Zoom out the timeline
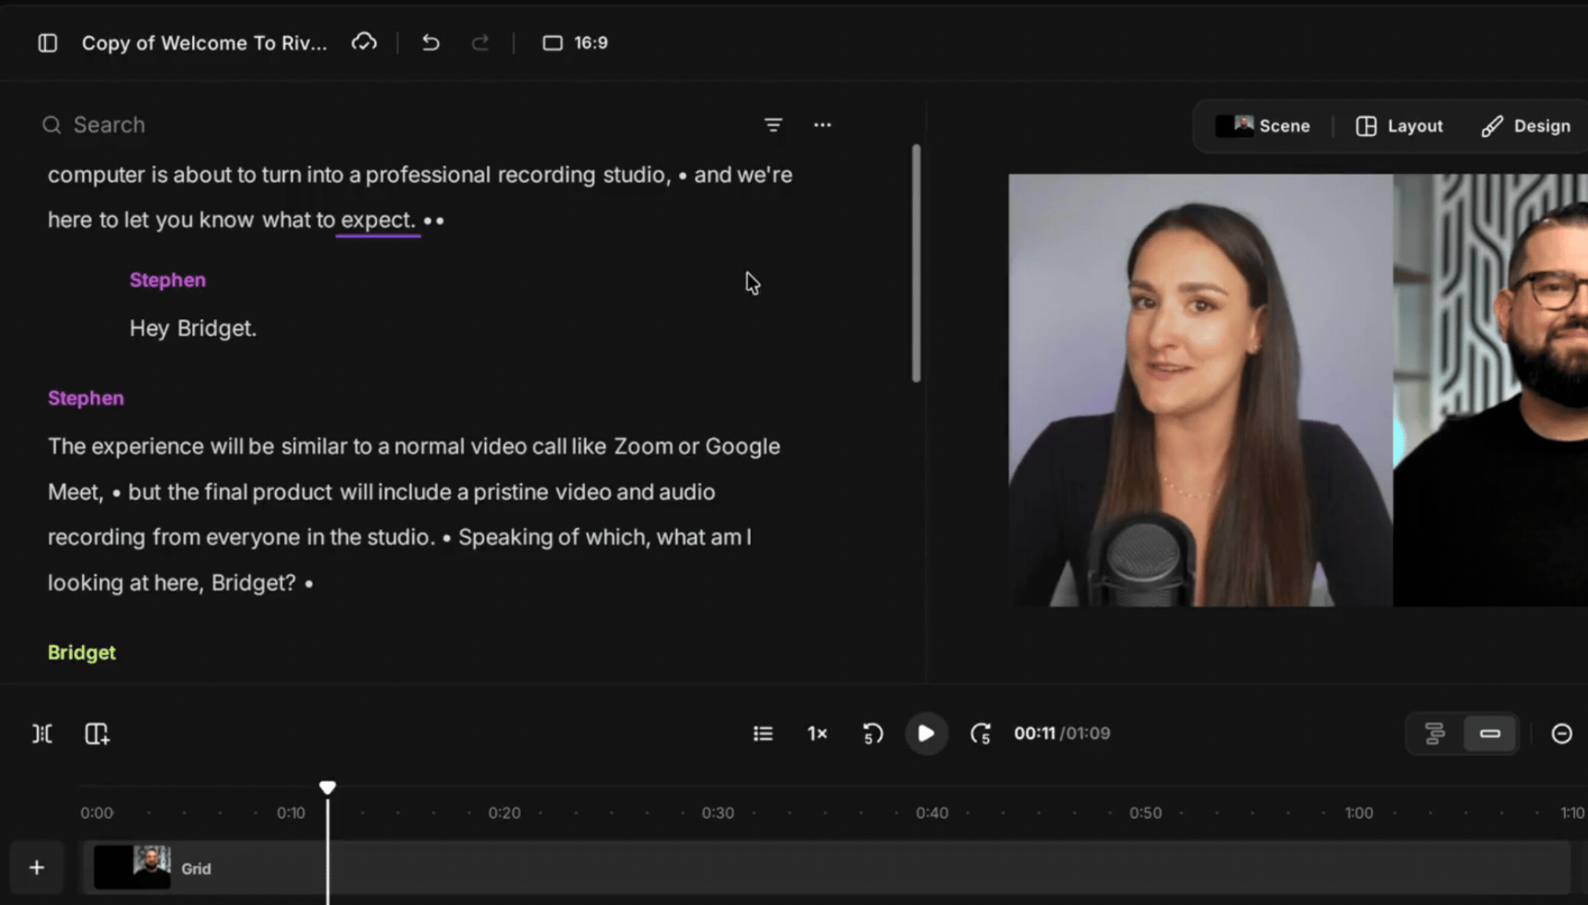 click(x=1561, y=733)
